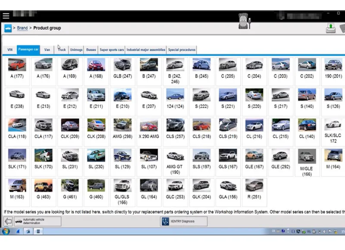Click the blue car home icon

pos(8,28)
